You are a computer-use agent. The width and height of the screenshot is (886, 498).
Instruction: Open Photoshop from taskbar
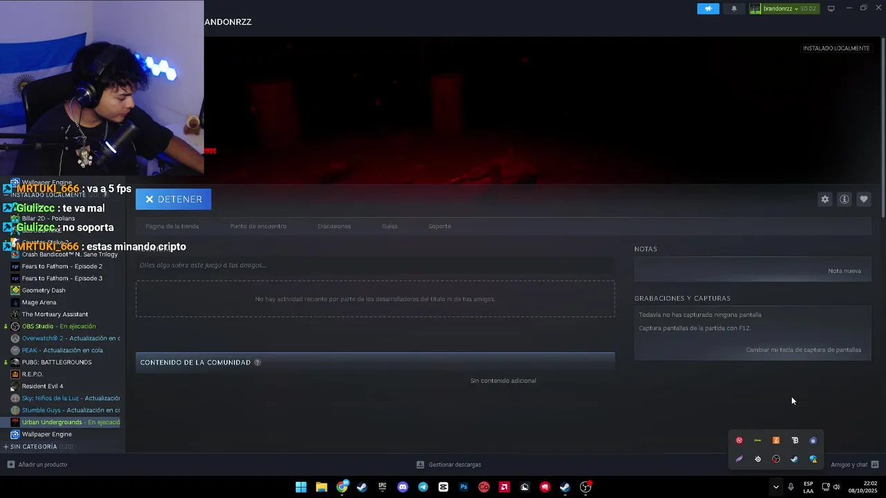pyautogui.click(x=464, y=487)
